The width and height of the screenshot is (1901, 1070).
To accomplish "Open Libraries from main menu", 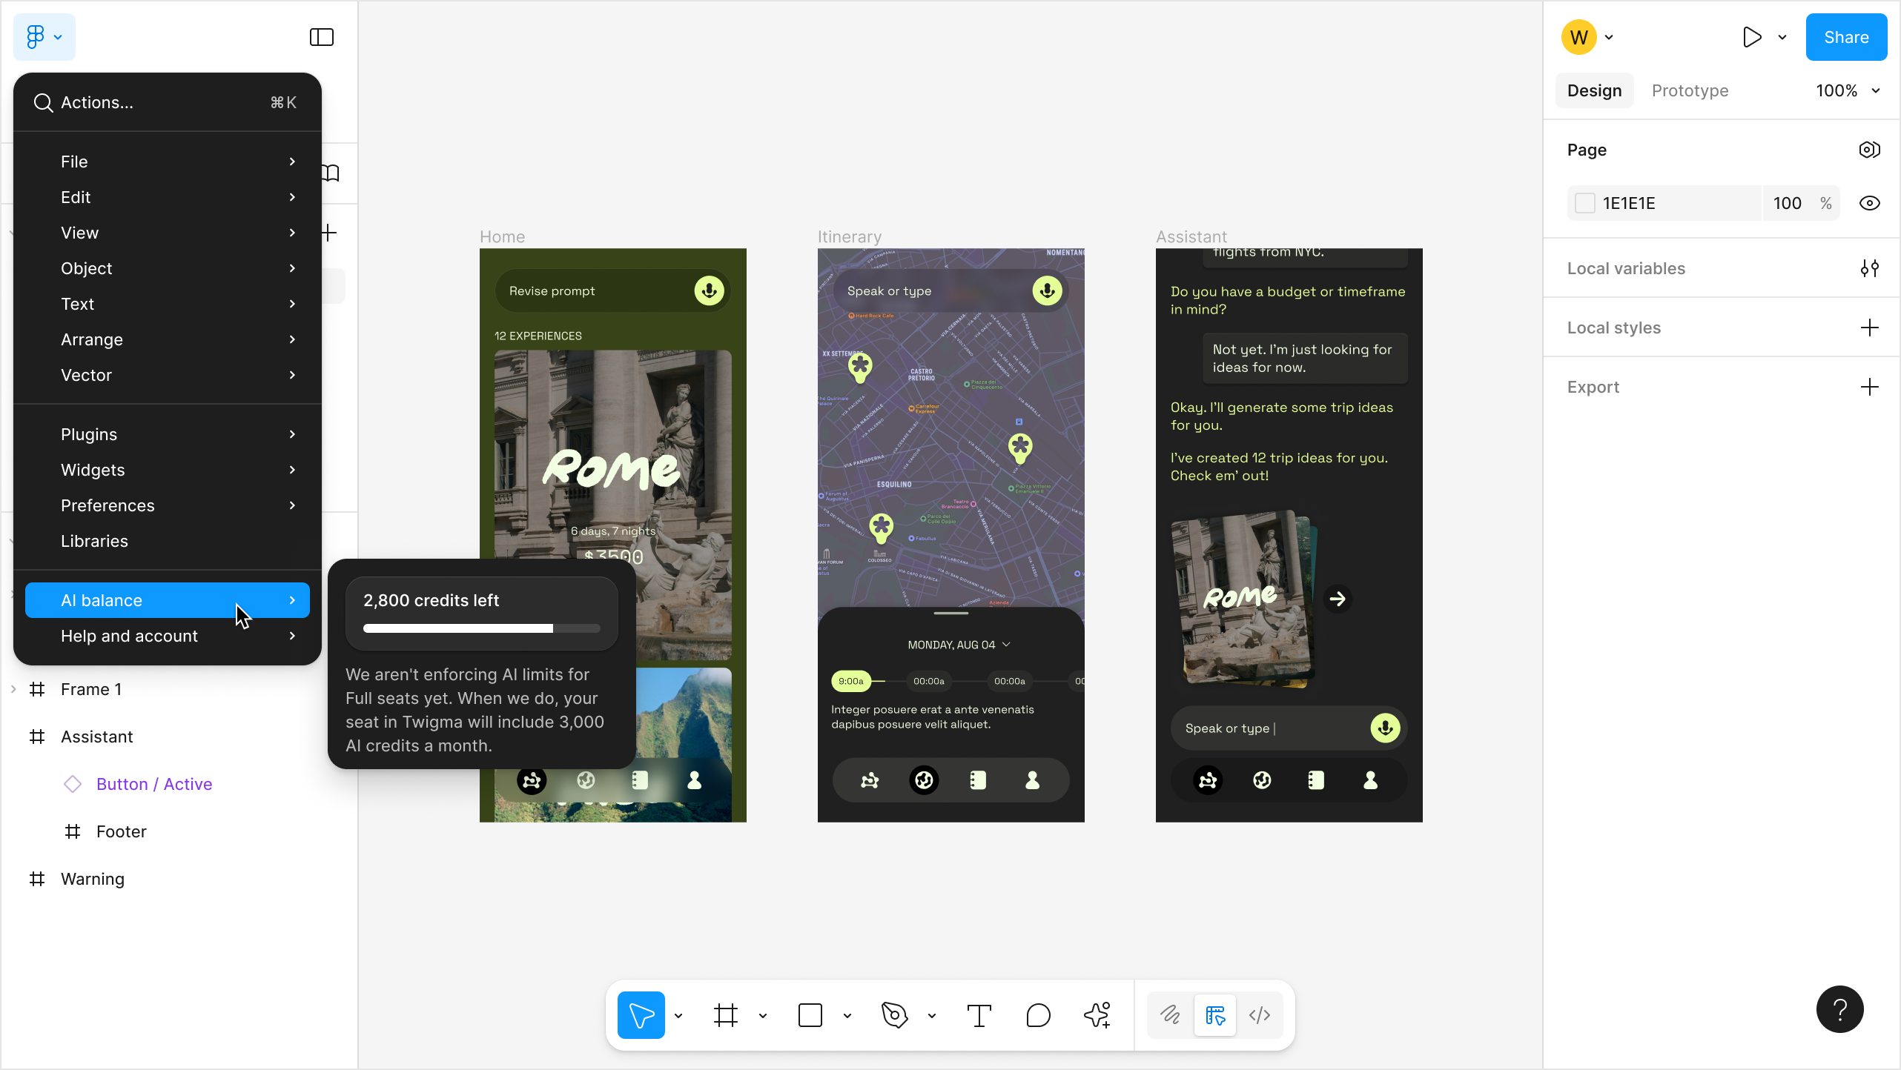I will [x=95, y=541].
